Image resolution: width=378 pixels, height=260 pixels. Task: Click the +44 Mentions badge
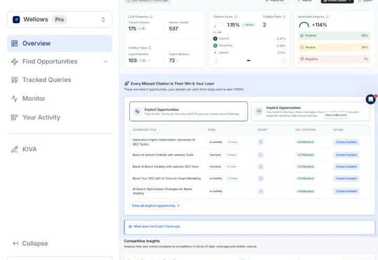[x=305, y=142]
